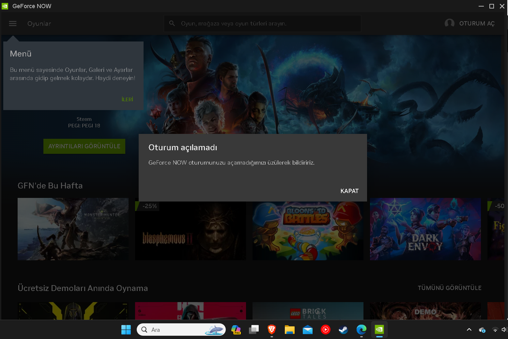Open Brave browser from the taskbar
The height and width of the screenshot is (339, 508).
pos(271,330)
